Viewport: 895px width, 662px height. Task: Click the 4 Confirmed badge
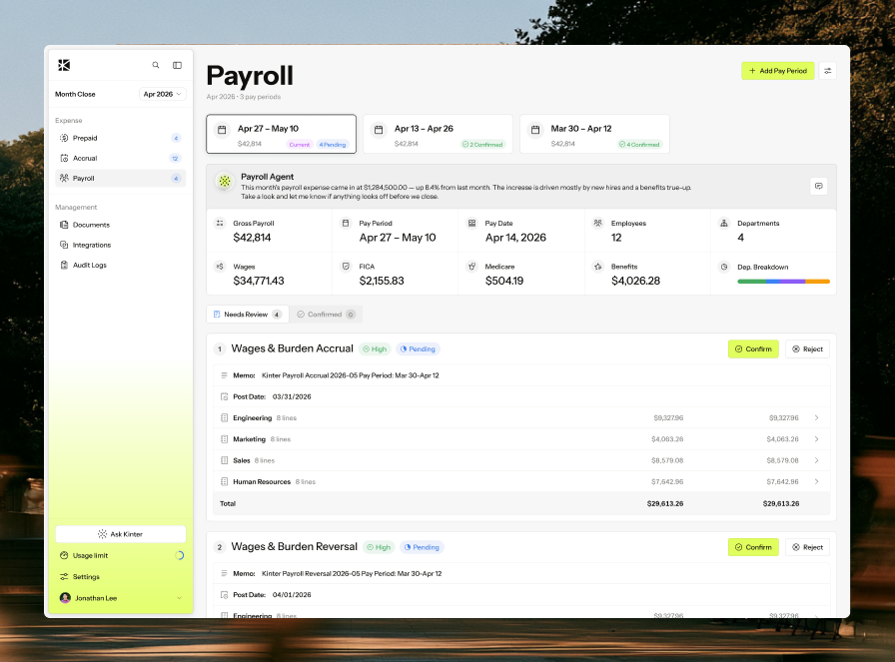(x=639, y=145)
